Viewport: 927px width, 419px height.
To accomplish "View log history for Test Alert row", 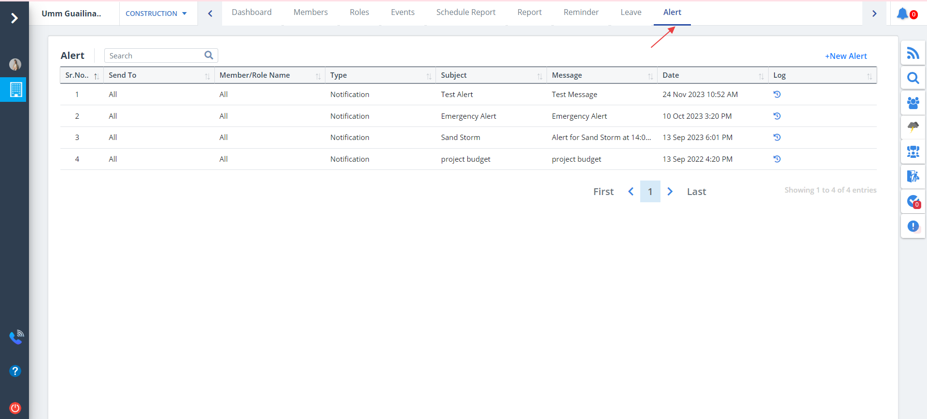I will coord(777,95).
